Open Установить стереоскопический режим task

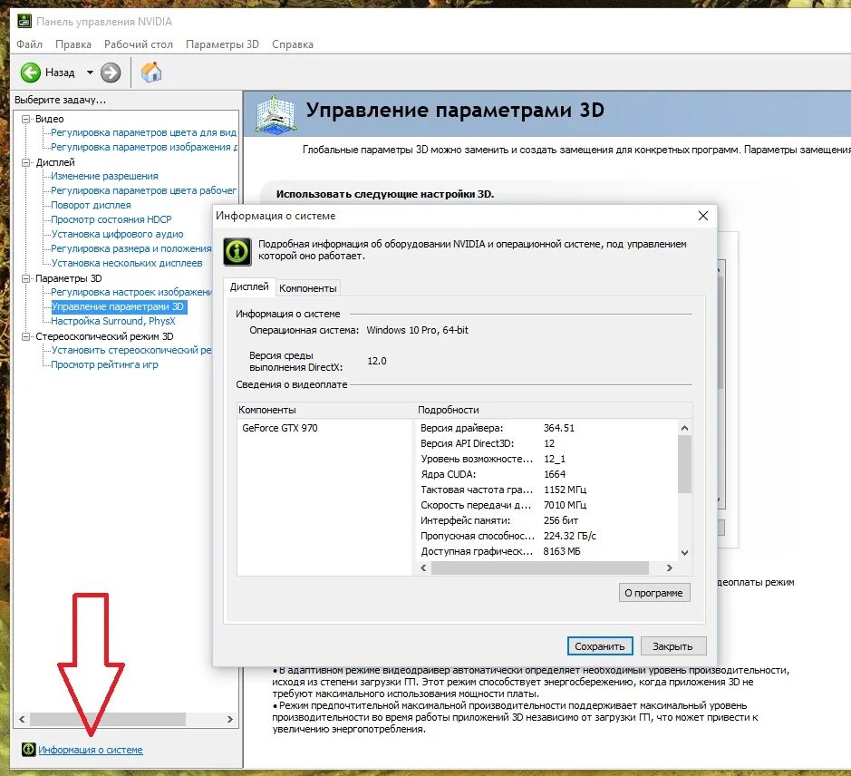pos(131,350)
